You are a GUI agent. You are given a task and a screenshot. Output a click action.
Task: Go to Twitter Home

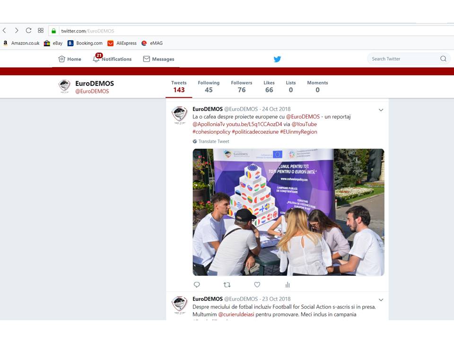coord(70,59)
